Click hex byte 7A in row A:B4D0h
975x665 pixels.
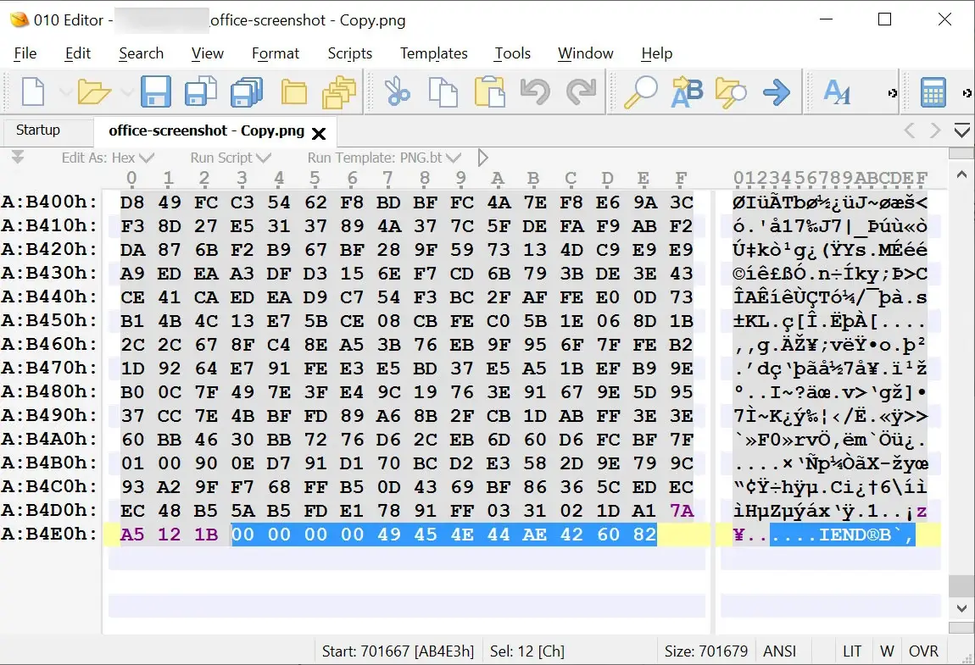click(x=682, y=510)
